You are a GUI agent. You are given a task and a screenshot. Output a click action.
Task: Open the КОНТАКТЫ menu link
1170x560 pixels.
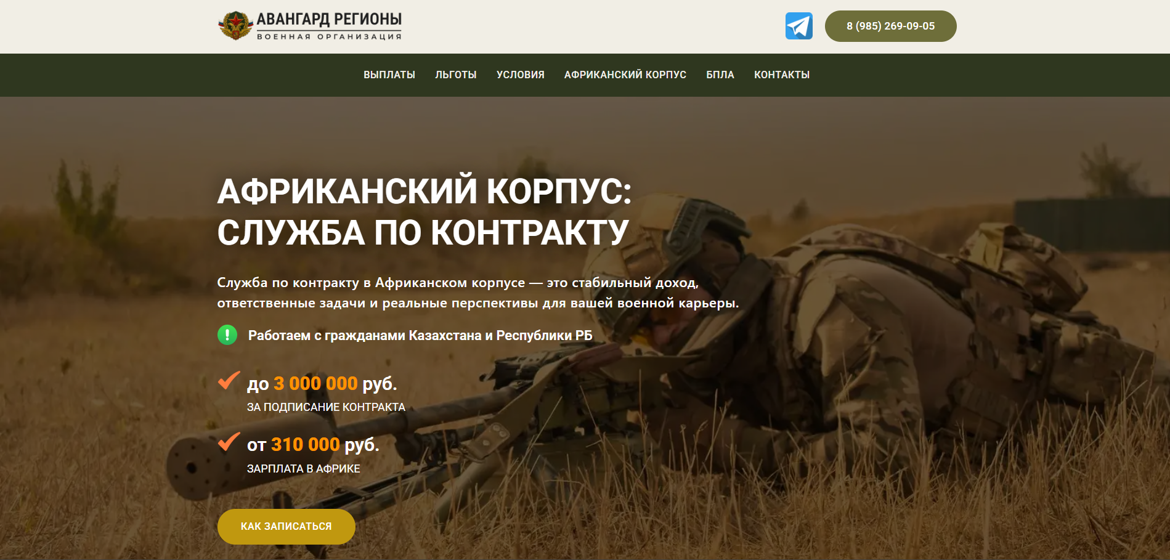[782, 75]
